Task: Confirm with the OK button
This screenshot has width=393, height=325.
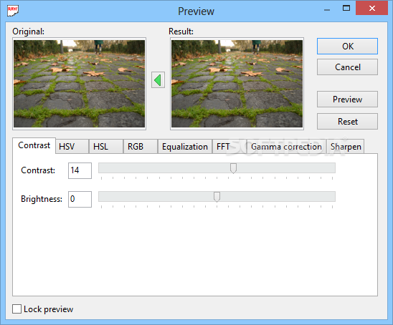Action: (347, 47)
